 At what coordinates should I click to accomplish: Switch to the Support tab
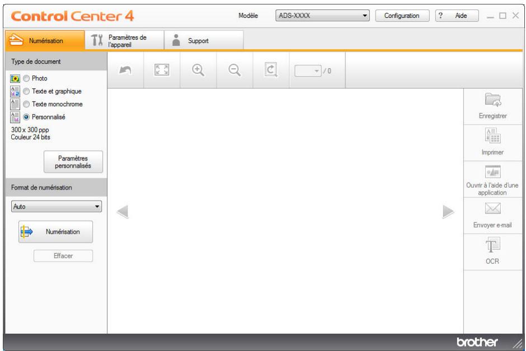(x=204, y=40)
